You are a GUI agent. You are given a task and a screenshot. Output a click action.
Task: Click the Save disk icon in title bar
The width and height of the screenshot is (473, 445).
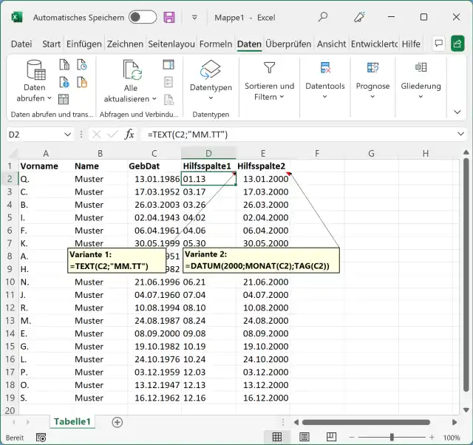pos(169,17)
